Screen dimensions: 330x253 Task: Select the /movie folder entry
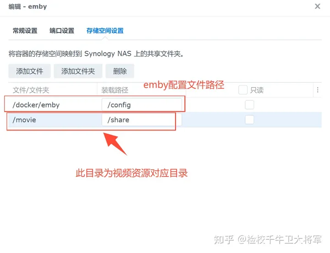(24, 120)
